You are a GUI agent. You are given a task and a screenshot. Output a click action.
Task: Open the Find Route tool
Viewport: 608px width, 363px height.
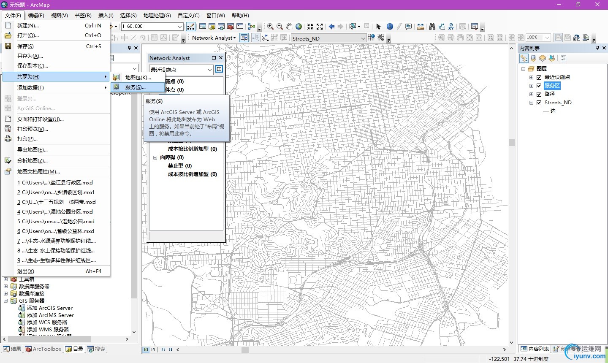click(442, 27)
